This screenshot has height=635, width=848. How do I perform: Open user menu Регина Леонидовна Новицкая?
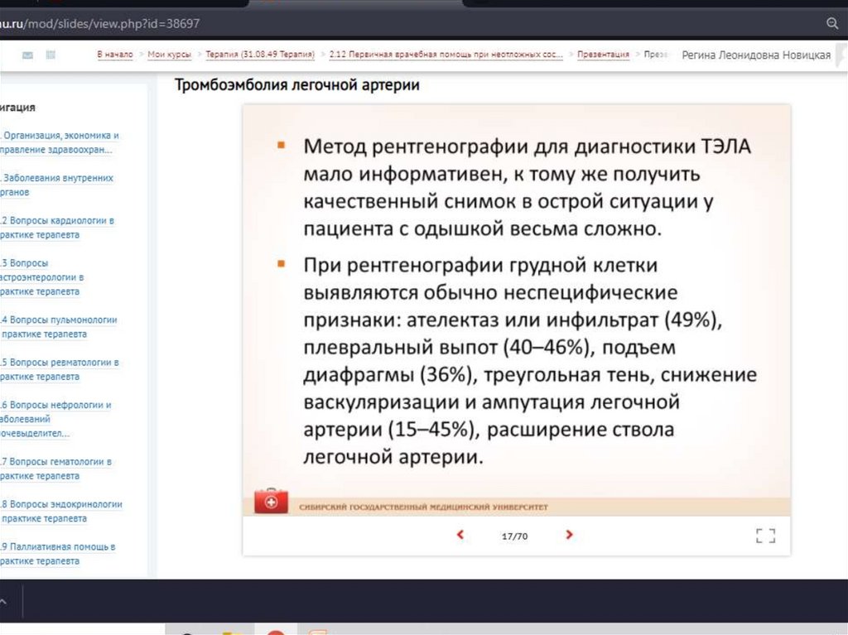[755, 55]
